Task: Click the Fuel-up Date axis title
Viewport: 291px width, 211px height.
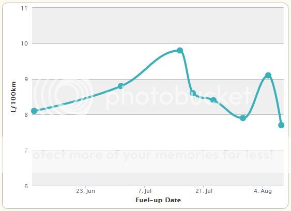Action: click(158, 200)
